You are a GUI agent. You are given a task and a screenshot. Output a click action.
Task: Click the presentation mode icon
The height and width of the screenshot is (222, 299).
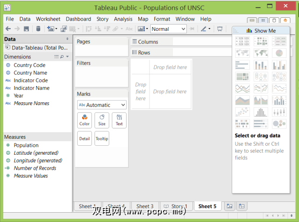pyautogui.click(x=220, y=29)
